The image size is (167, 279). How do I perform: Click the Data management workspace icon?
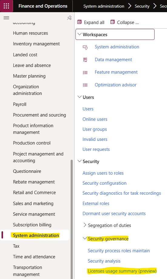[x=85, y=60]
